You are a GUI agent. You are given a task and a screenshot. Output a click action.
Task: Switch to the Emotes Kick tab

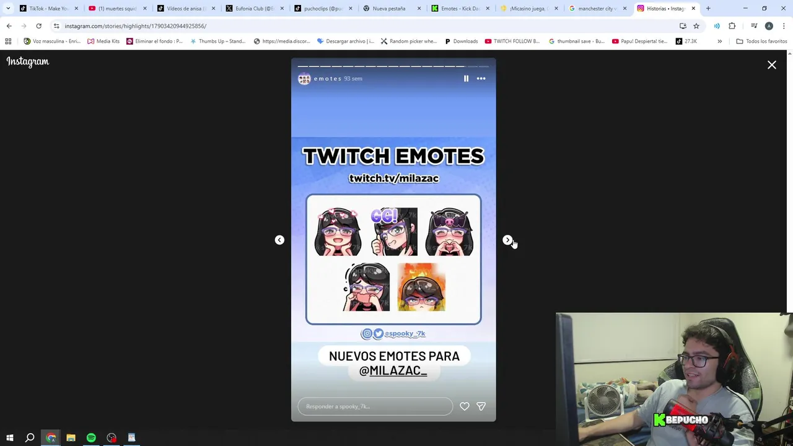pyautogui.click(x=460, y=9)
